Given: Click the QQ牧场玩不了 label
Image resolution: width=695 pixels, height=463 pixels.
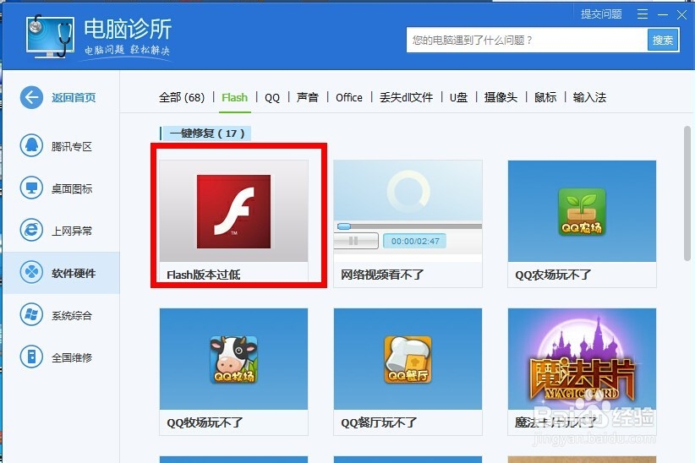Looking at the screenshot, I should [x=205, y=422].
